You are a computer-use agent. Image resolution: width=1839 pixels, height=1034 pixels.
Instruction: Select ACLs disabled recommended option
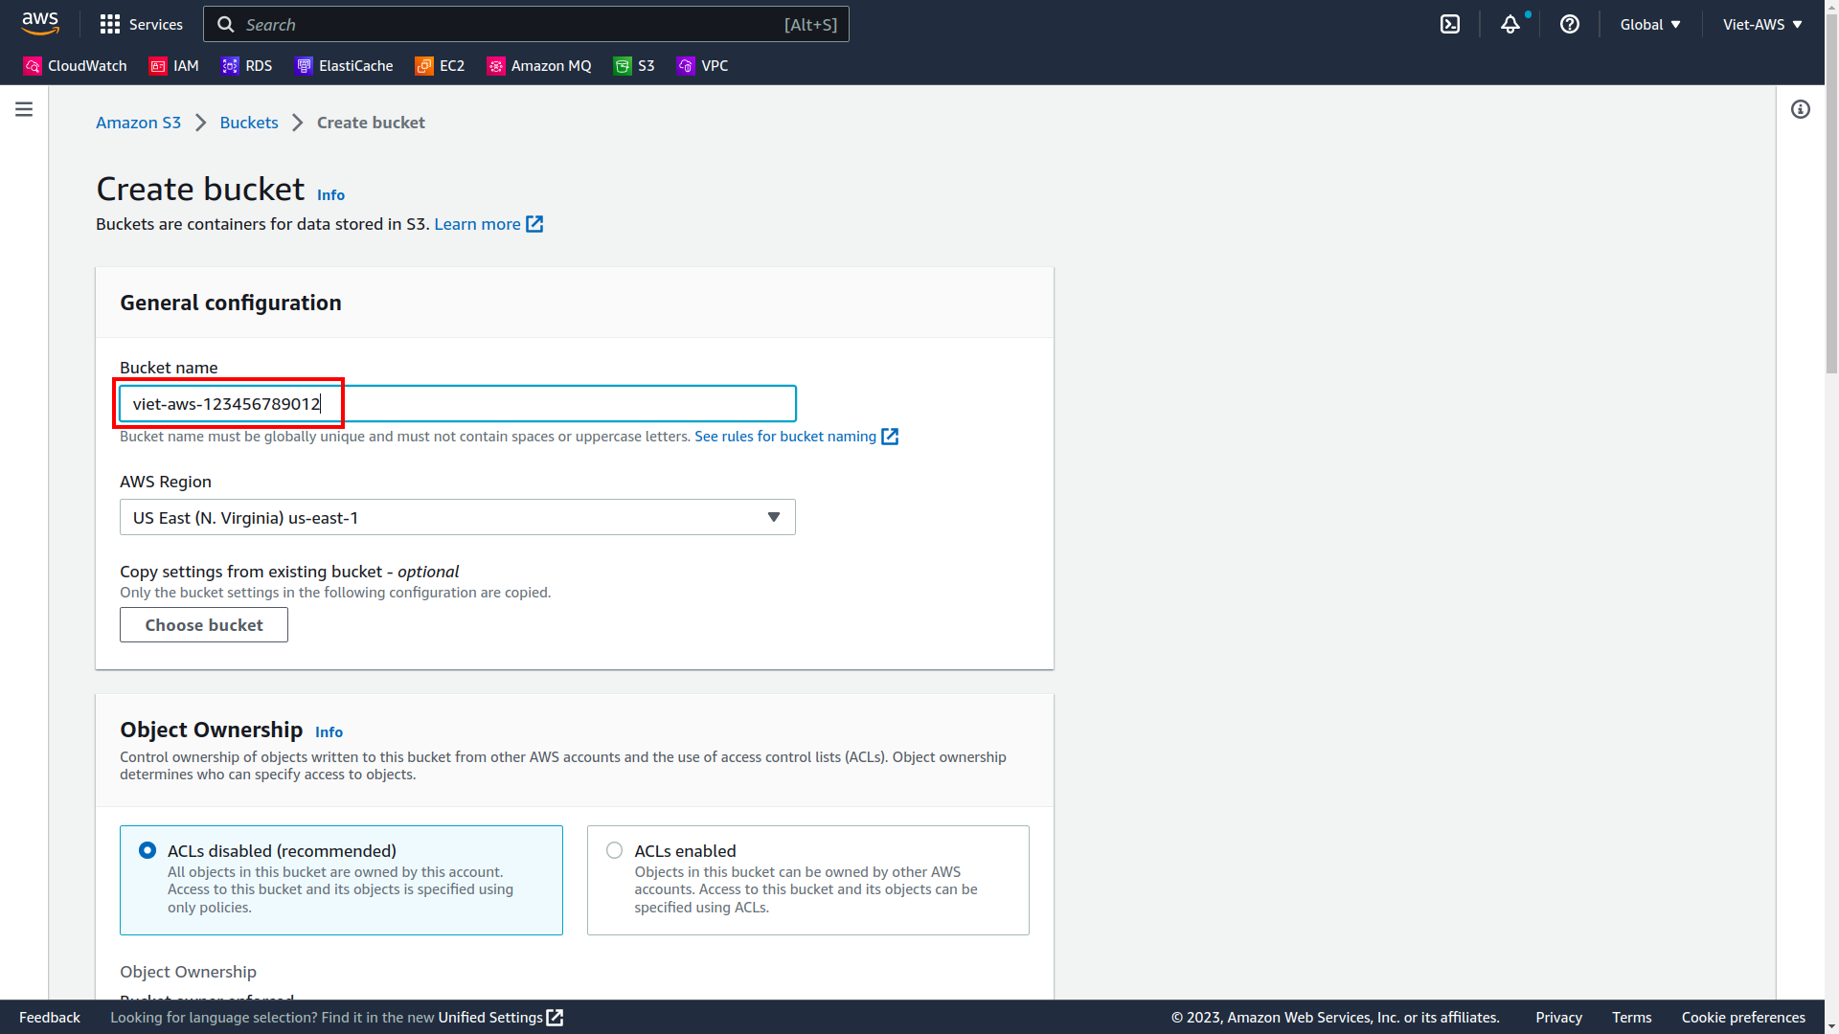(147, 848)
